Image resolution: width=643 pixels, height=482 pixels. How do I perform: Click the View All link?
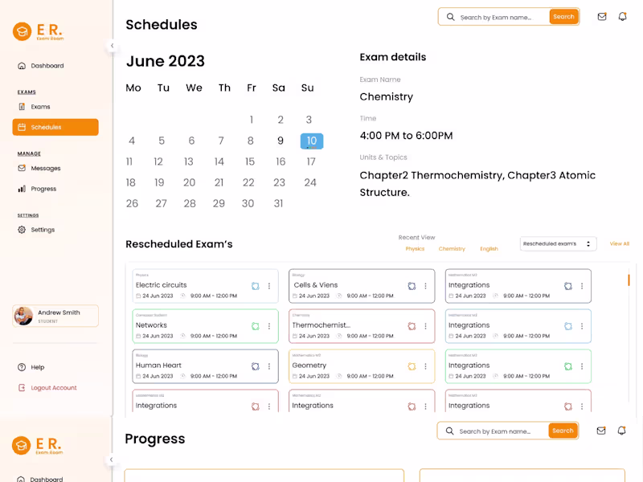(x=619, y=243)
